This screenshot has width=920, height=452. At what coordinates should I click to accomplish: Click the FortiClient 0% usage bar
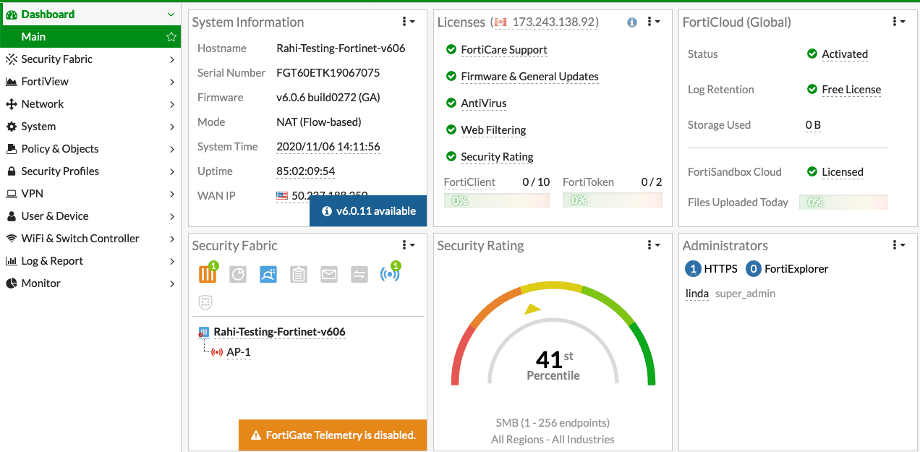(496, 200)
